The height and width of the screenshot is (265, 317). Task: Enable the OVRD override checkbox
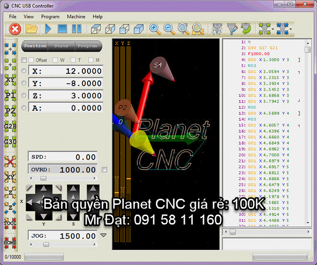(104, 170)
